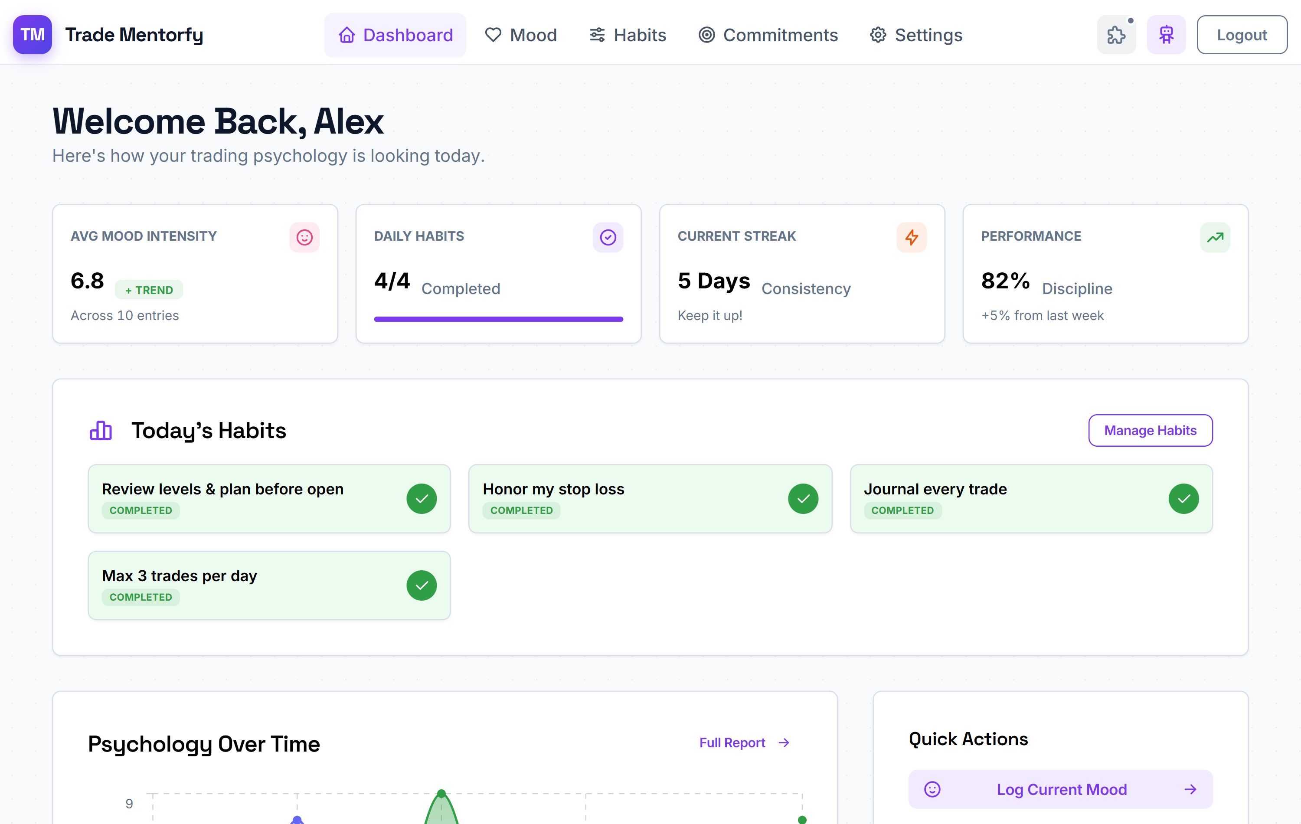The image size is (1301, 824).
Task: Click "+5% from last week" text
Action: coord(1042,316)
